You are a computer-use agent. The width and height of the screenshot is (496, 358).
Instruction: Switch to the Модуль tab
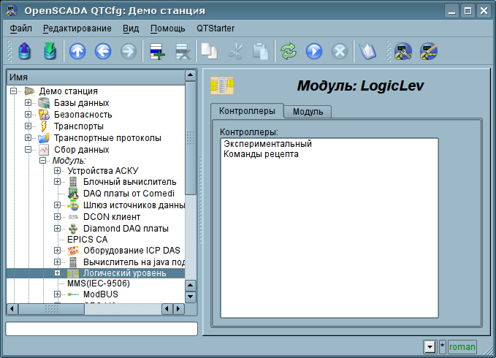[x=308, y=112]
